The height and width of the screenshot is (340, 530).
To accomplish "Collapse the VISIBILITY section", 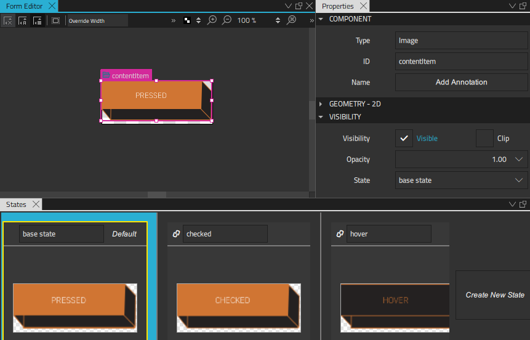I will (x=321, y=116).
